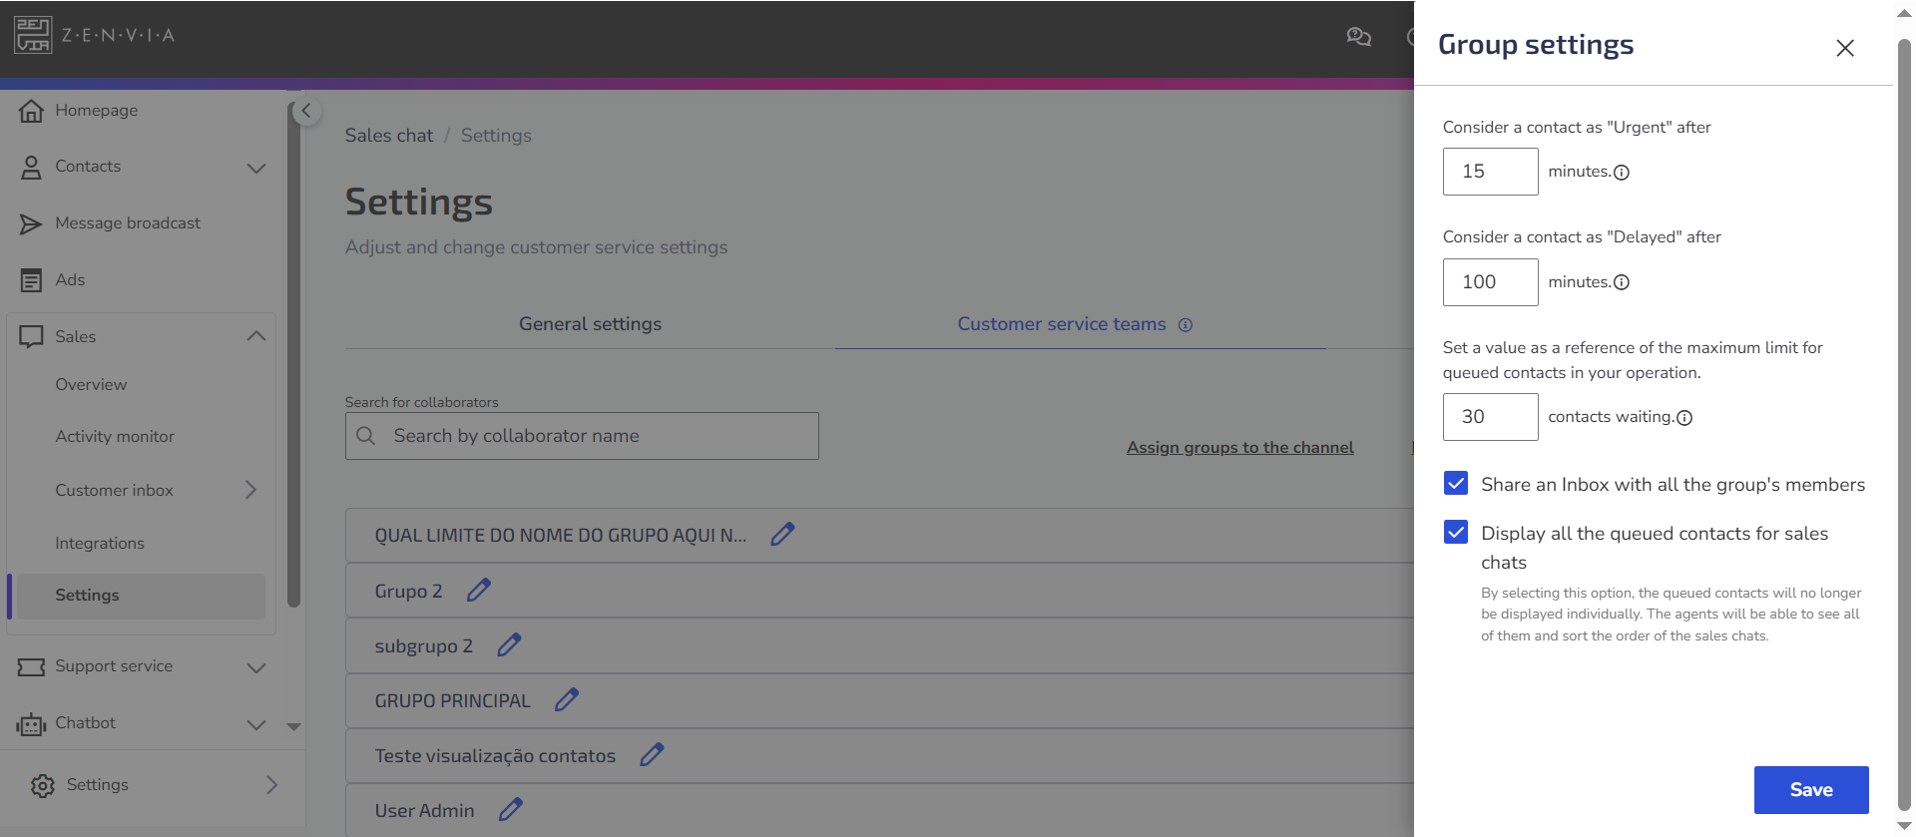Click the Sales chat breadcrumb link
The image size is (1916, 837).
(389, 136)
